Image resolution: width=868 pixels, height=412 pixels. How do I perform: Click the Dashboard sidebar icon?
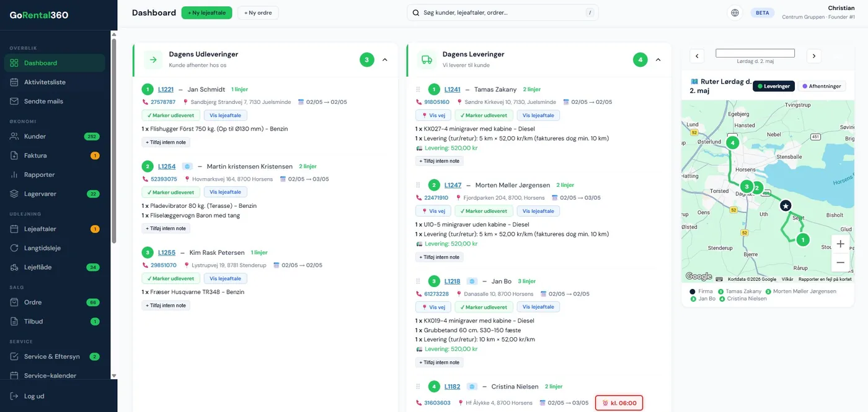click(x=14, y=63)
